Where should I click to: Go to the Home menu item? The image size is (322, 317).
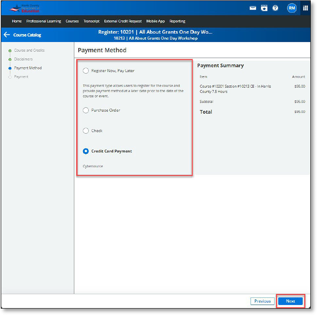16,21
